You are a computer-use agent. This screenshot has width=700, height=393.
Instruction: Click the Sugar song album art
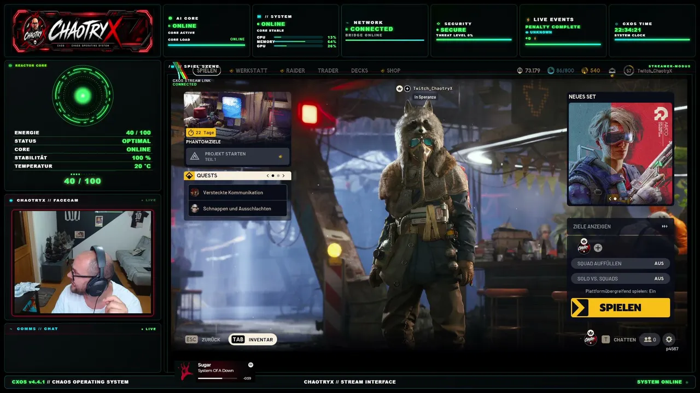(186, 371)
